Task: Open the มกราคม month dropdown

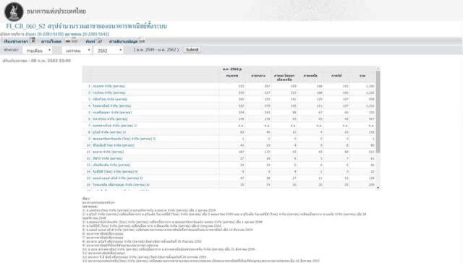Action: tap(77, 51)
